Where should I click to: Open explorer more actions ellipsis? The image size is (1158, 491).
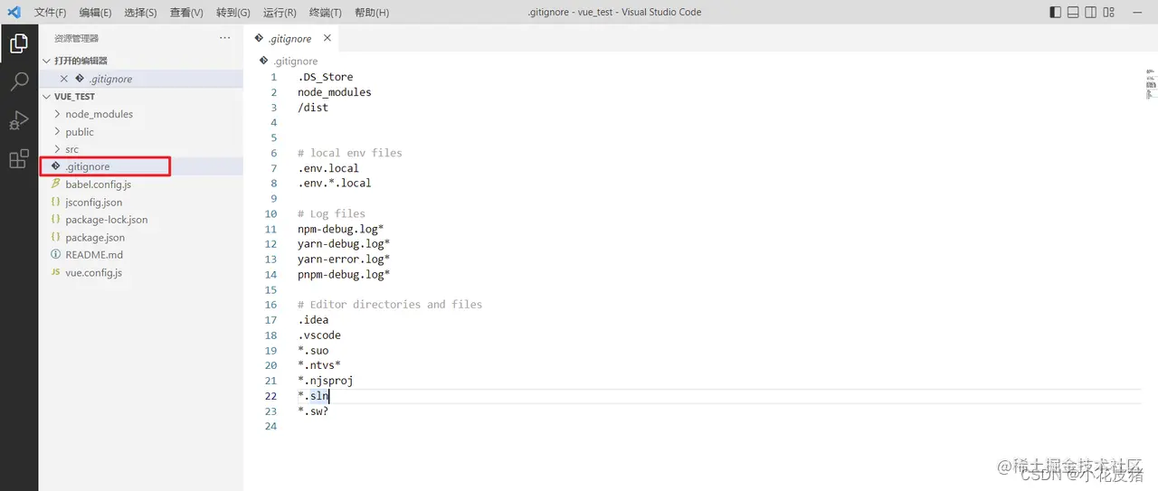(225, 38)
